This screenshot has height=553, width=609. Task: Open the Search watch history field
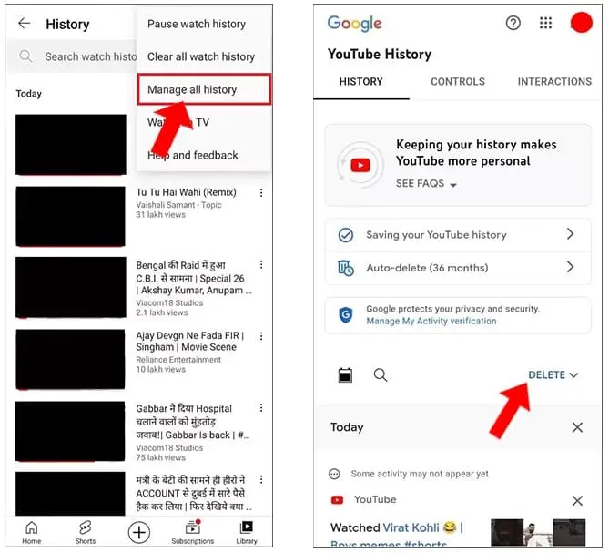click(72, 56)
